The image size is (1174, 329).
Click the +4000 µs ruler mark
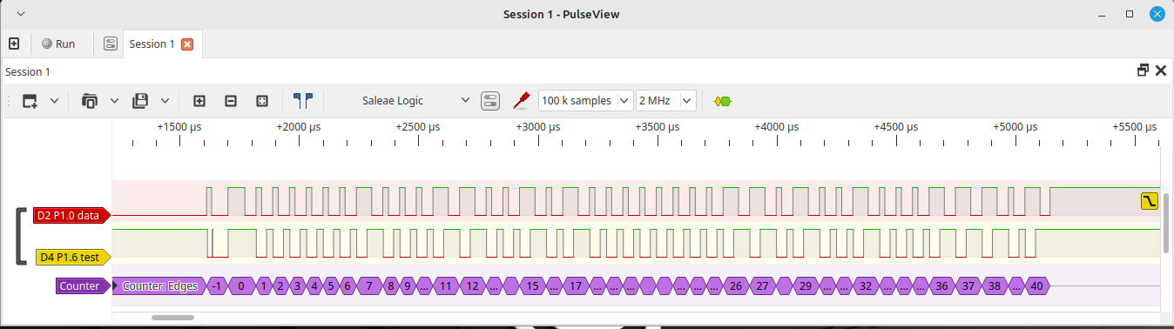[776, 126]
